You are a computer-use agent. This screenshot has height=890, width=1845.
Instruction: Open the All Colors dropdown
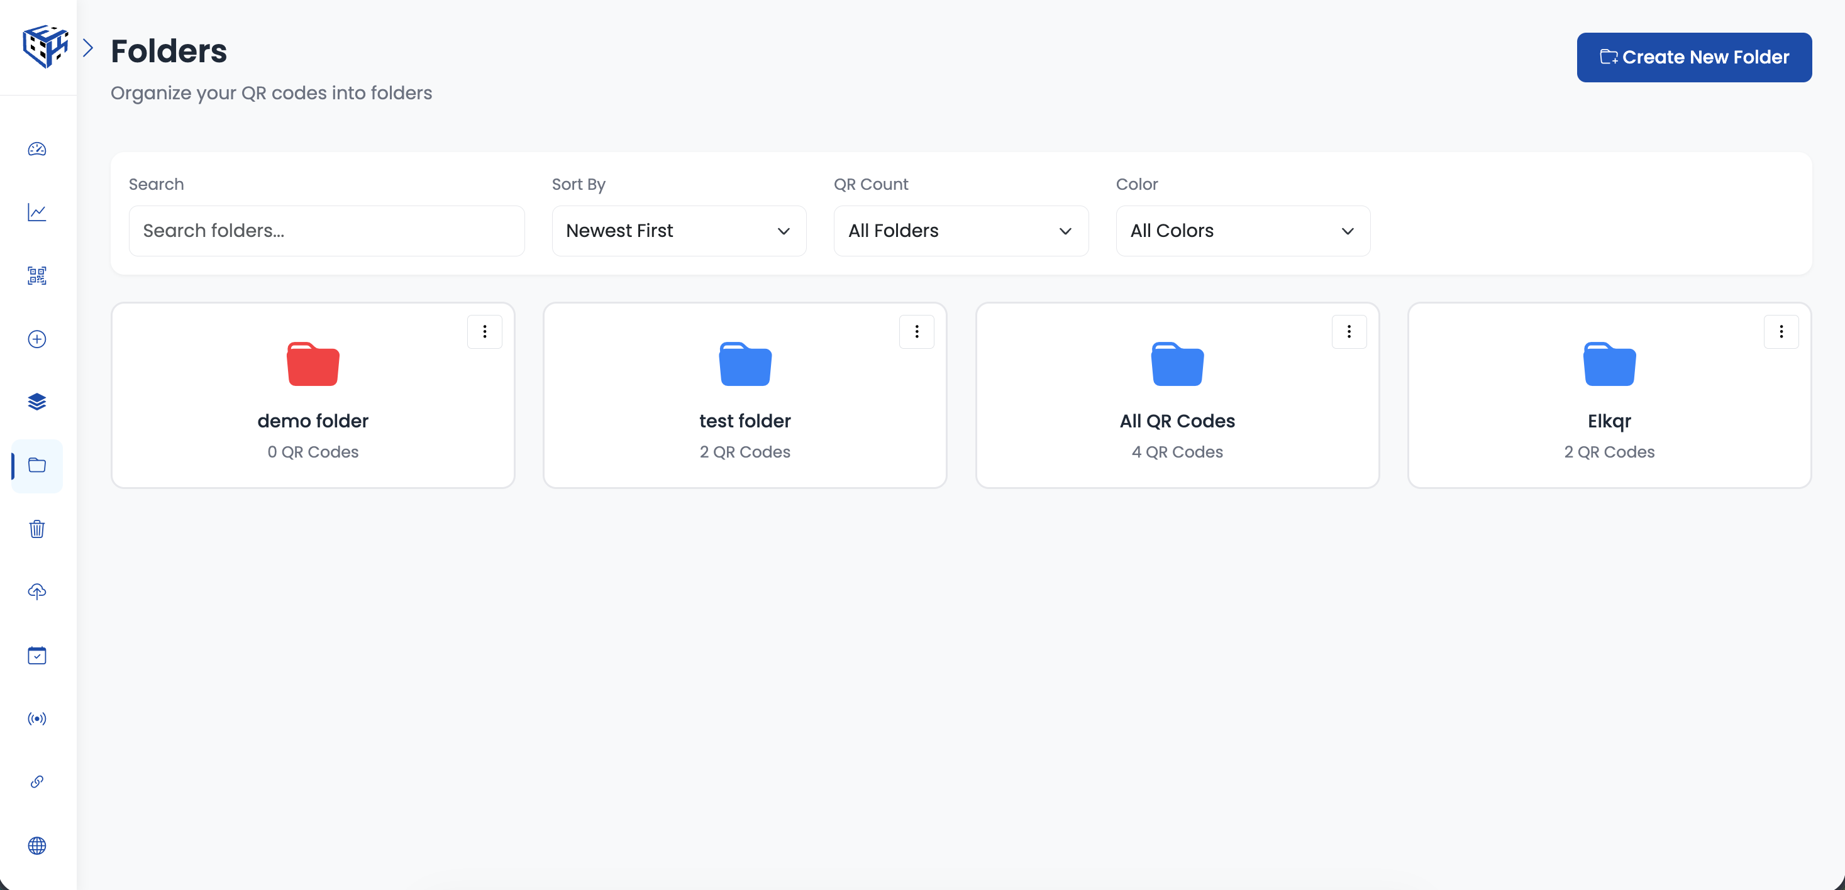1242,231
